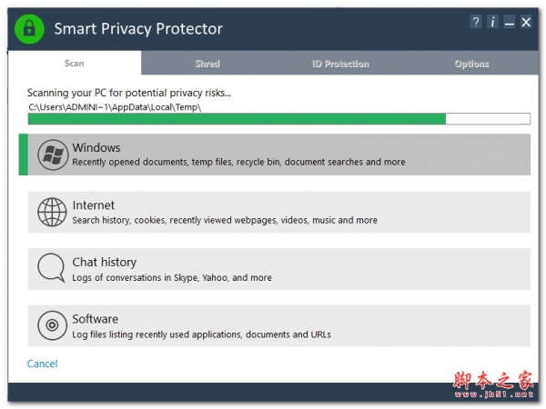Open help via the question mark icon

point(476,22)
